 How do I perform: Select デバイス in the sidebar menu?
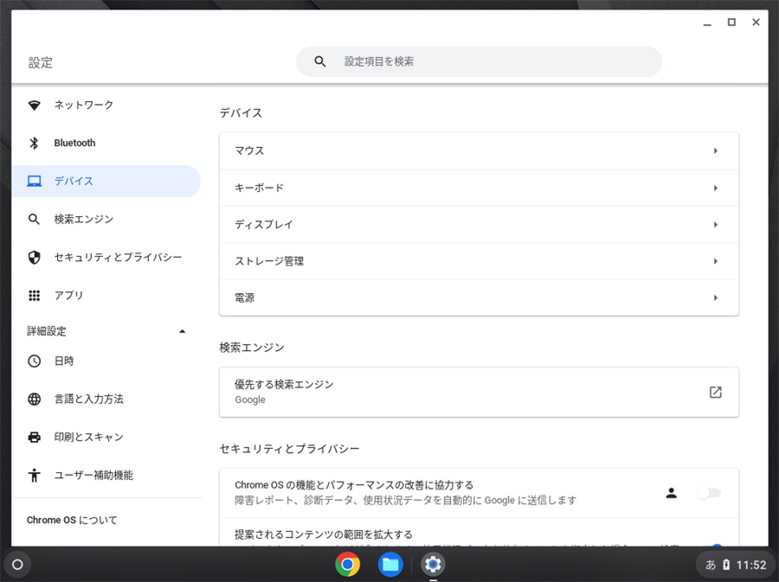click(x=74, y=182)
